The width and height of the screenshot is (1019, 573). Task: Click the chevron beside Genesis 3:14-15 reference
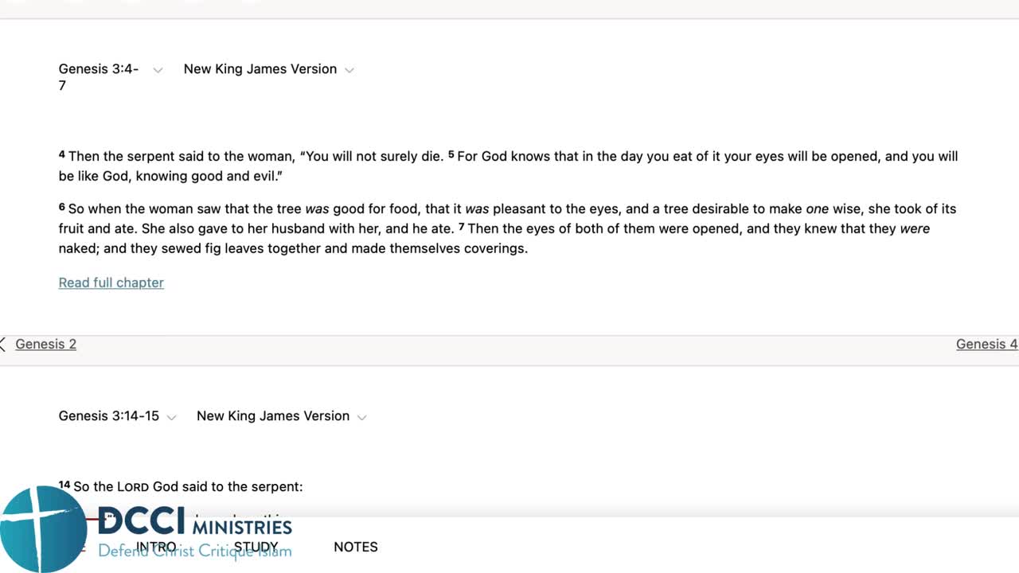pyautogui.click(x=171, y=417)
